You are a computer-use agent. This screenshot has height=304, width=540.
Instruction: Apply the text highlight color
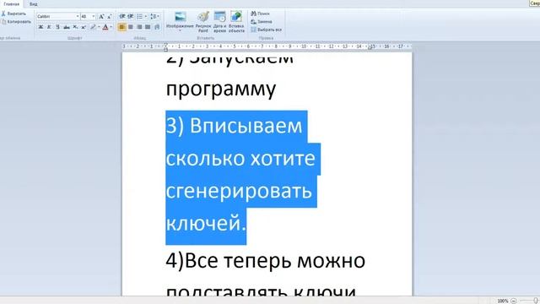[93, 27]
